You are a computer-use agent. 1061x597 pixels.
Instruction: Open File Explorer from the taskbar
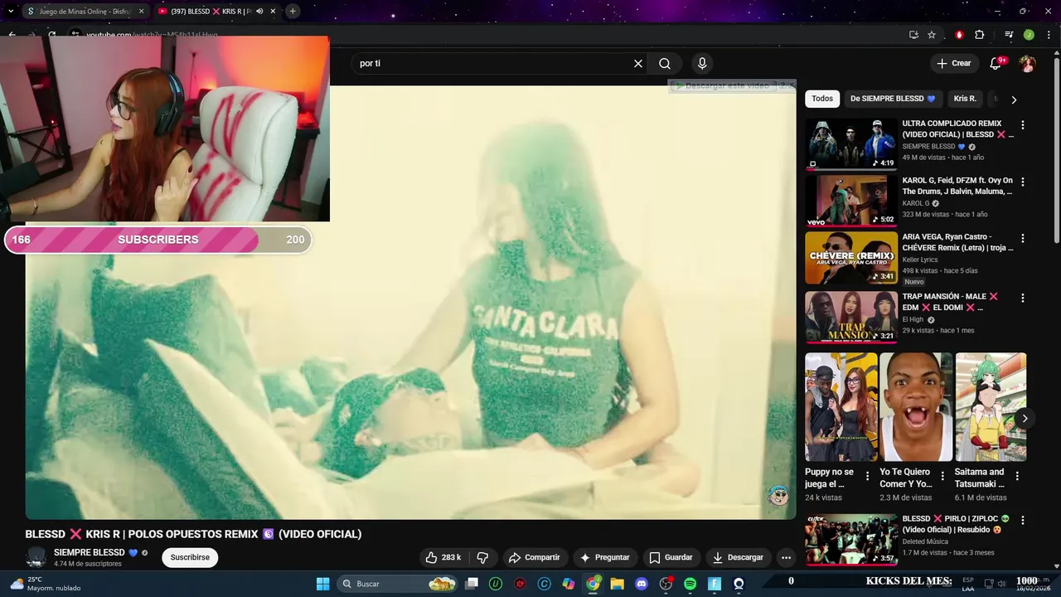[x=617, y=584]
